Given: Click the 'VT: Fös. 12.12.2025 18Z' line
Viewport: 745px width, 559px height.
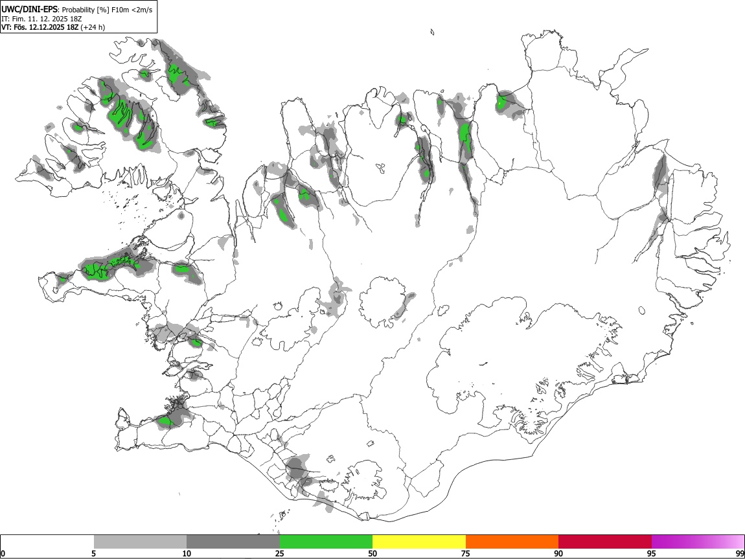Looking at the screenshot, I should coord(40,27).
